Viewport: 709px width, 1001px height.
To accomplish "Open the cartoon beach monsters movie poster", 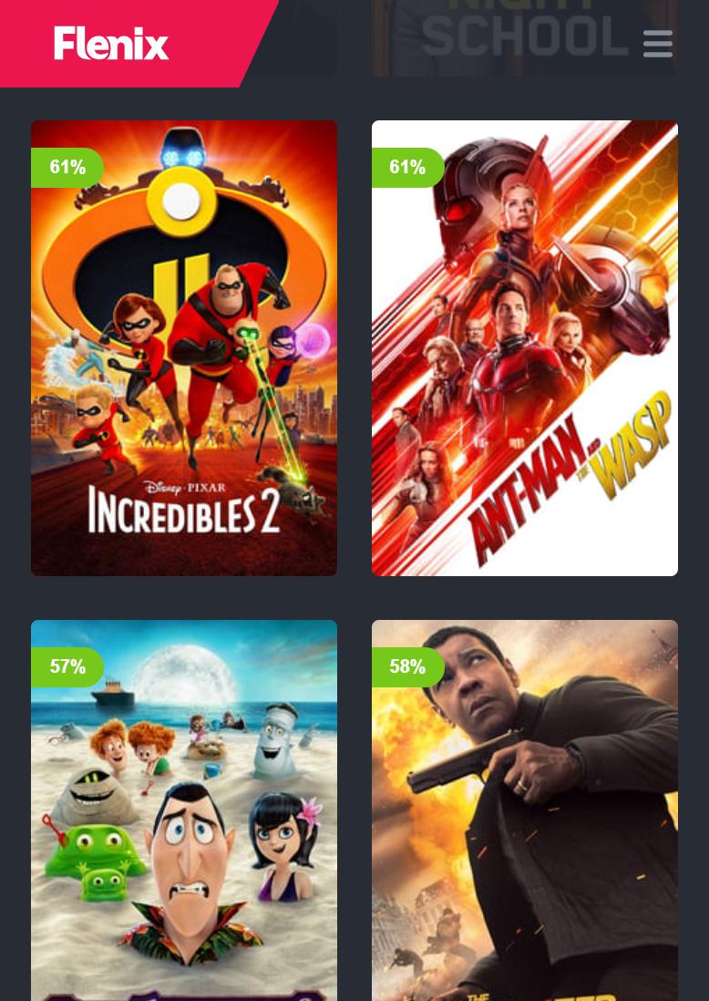I will click(x=184, y=810).
